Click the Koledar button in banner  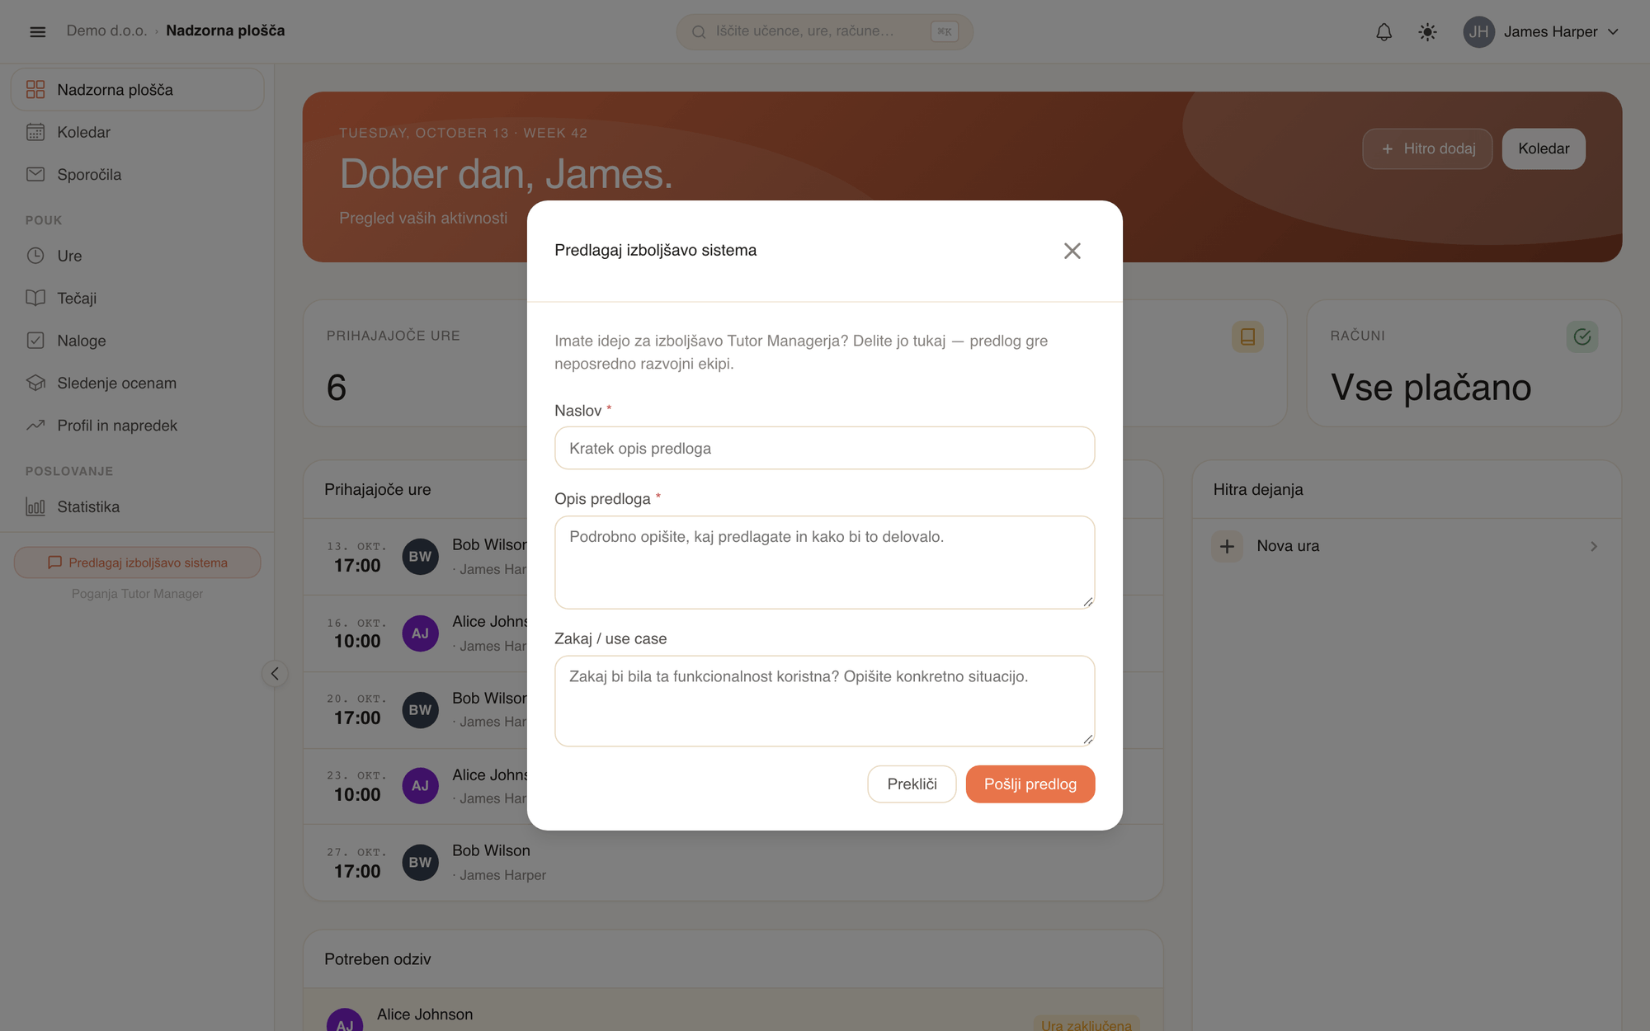[x=1544, y=148]
